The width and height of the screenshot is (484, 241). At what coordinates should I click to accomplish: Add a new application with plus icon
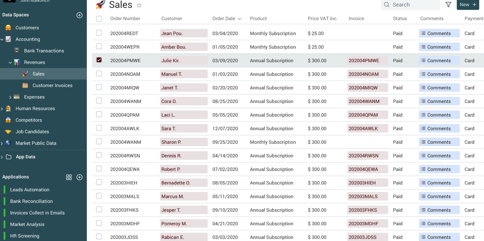pyautogui.click(x=79, y=177)
